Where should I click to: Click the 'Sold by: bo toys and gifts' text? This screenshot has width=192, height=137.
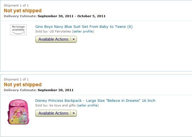pyautogui.click(x=55, y=105)
